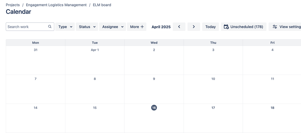This screenshot has height=133, width=301.
Task: Open Engagement Logistics Management breadcrumb
Action: coord(56,5)
